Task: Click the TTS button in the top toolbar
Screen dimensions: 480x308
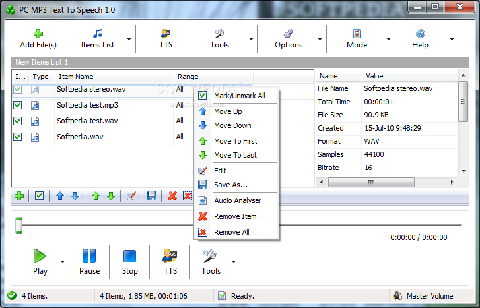Action: 166,39
